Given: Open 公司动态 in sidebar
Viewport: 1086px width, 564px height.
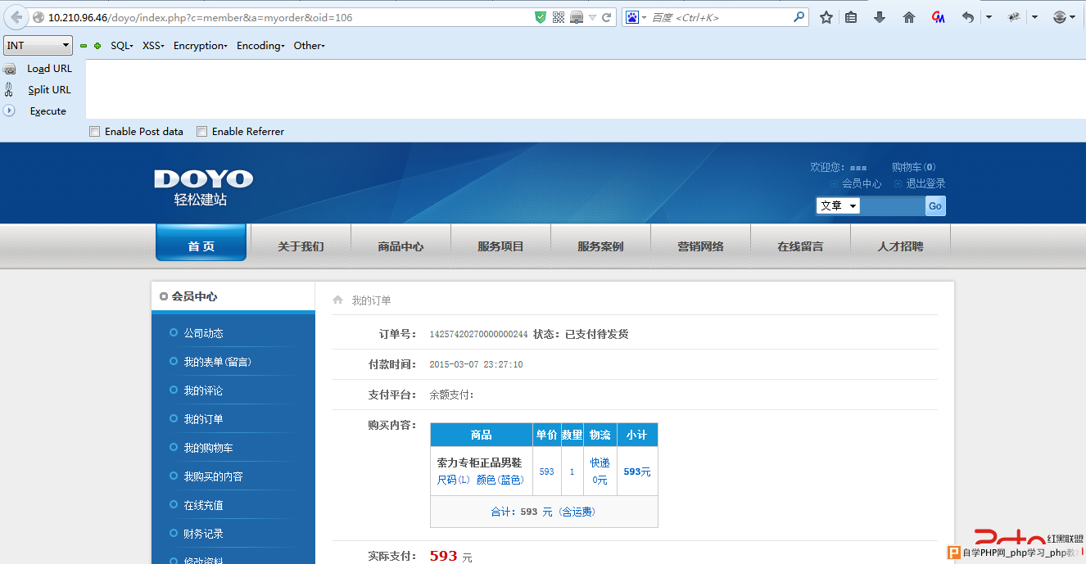Looking at the screenshot, I should point(203,333).
